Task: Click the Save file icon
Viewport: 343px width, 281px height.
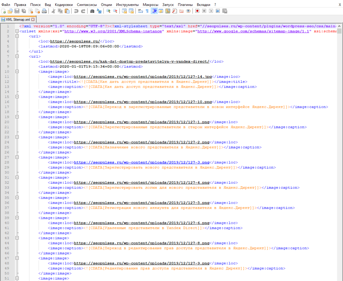Action: point(17,11)
